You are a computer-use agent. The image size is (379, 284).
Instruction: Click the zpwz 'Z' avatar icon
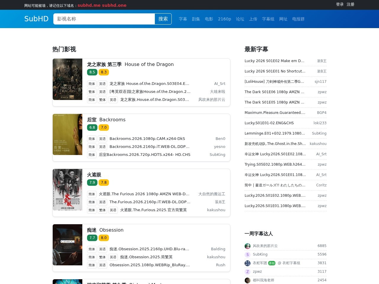tap(248, 272)
